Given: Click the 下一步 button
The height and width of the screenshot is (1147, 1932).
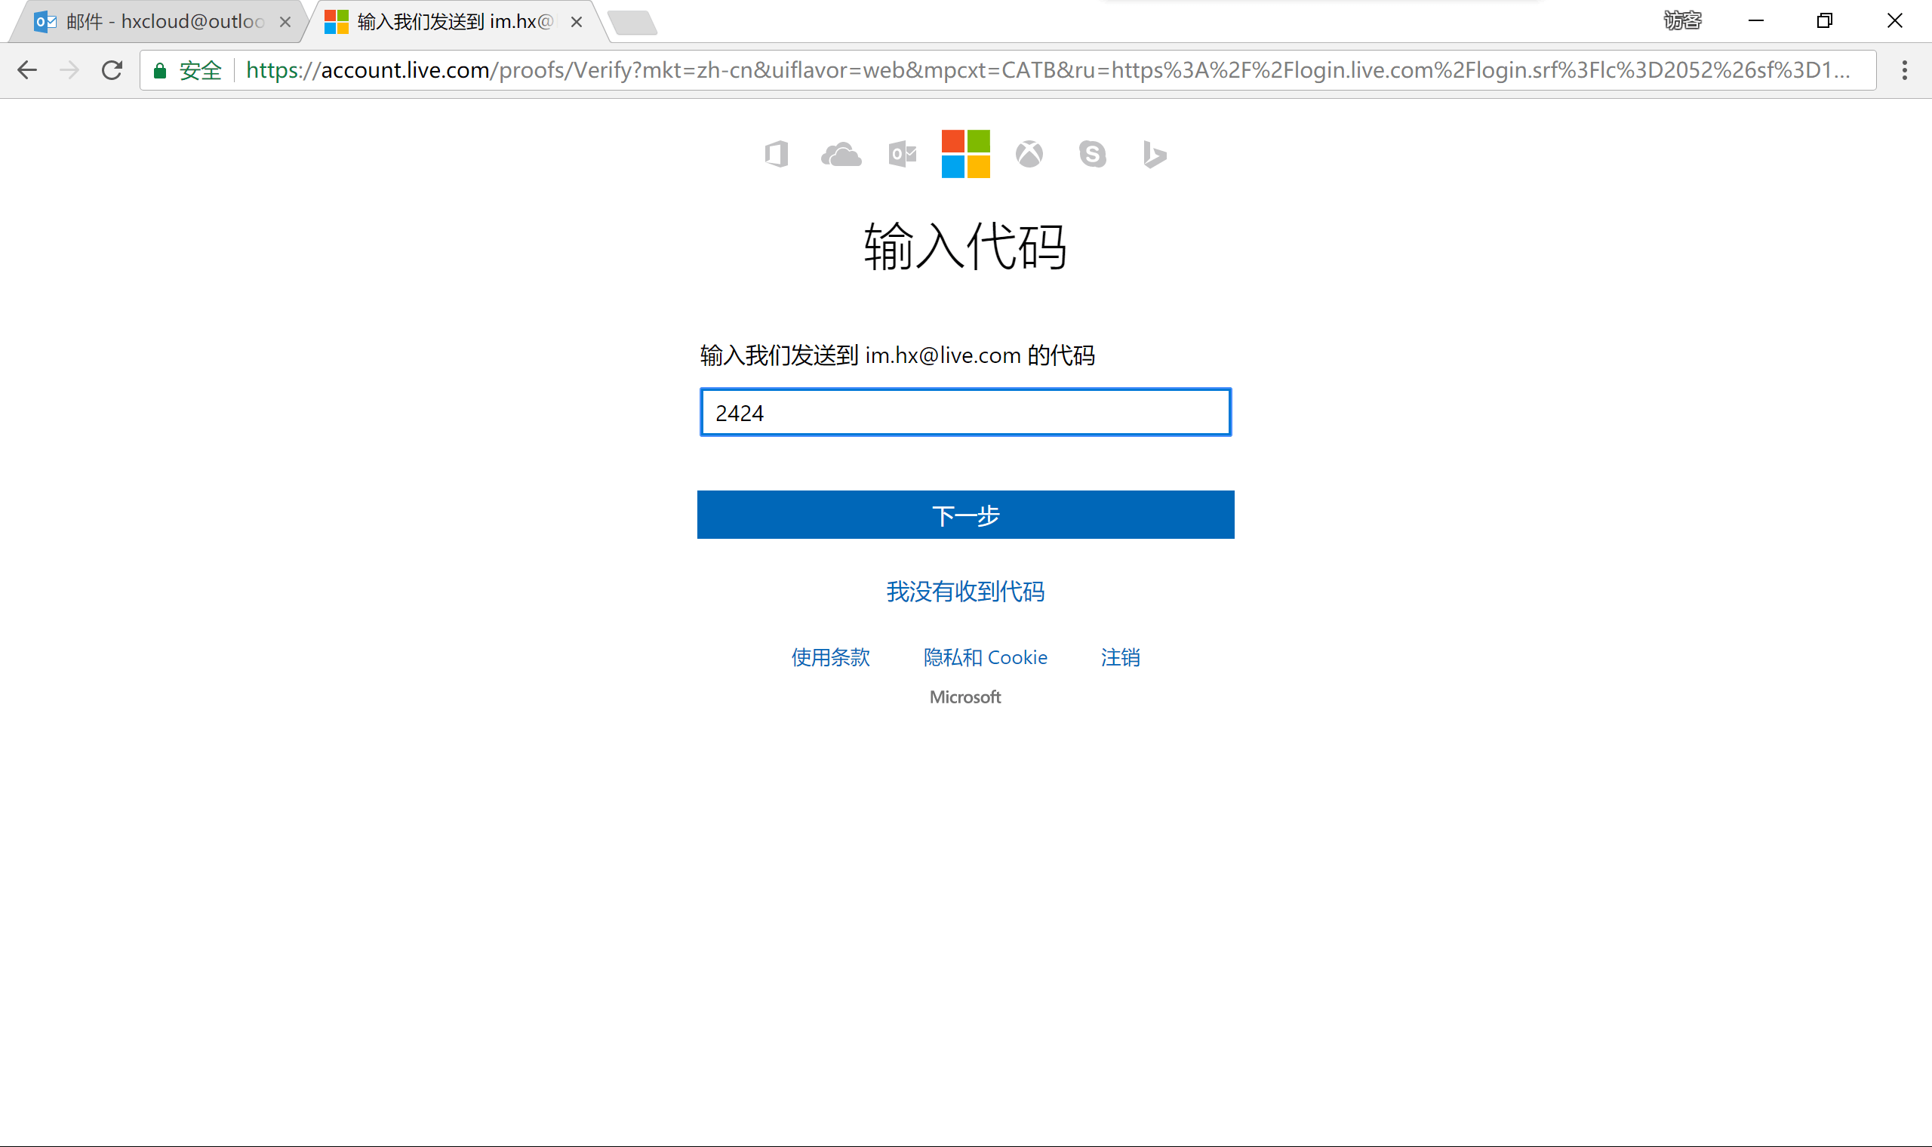Looking at the screenshot, I should click(965, 515).
